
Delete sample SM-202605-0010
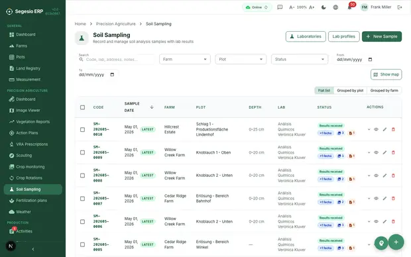pos(393,129)
